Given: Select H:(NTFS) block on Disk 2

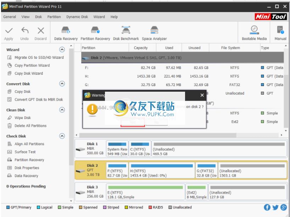Looking at the screenshot, I should pos(162,170).
